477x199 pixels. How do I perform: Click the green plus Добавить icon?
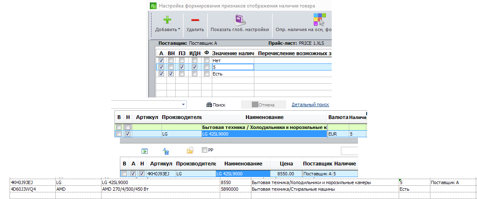(167, 20)
